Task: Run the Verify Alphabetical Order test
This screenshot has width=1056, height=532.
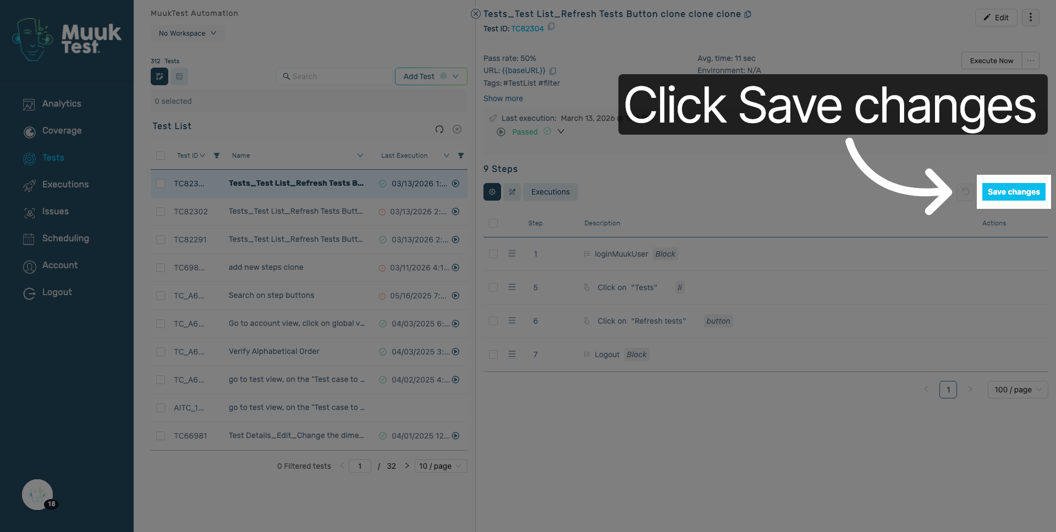Action: (x=456, y=352)
